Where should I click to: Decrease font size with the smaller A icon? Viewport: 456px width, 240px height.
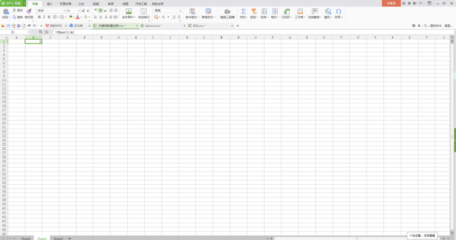tap(88, 11)
